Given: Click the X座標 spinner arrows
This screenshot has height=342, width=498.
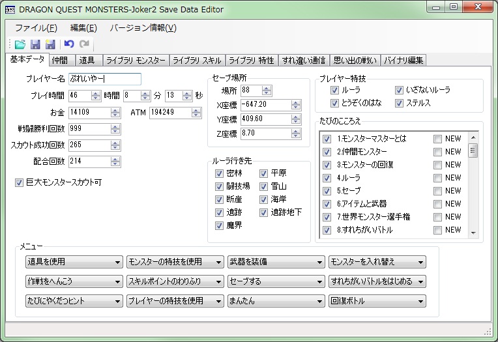Looking at the screenshot, I should click(x=296, y=105).
